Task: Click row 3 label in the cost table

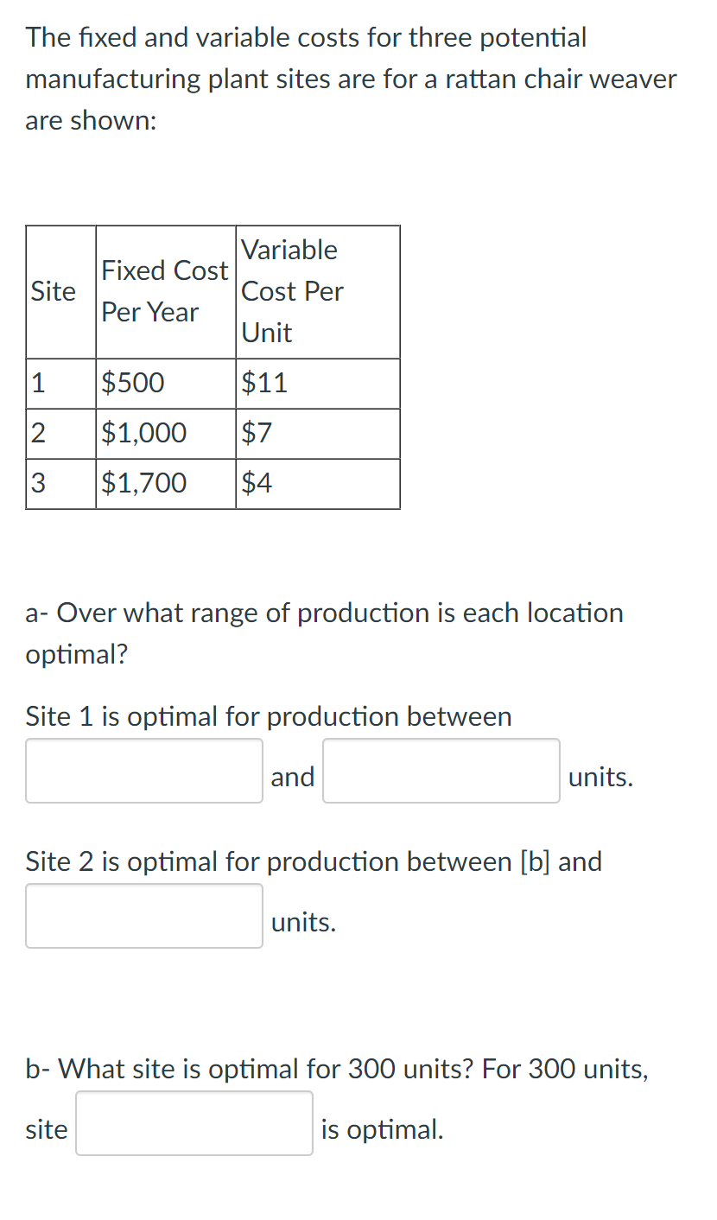Action: [36, 483]
